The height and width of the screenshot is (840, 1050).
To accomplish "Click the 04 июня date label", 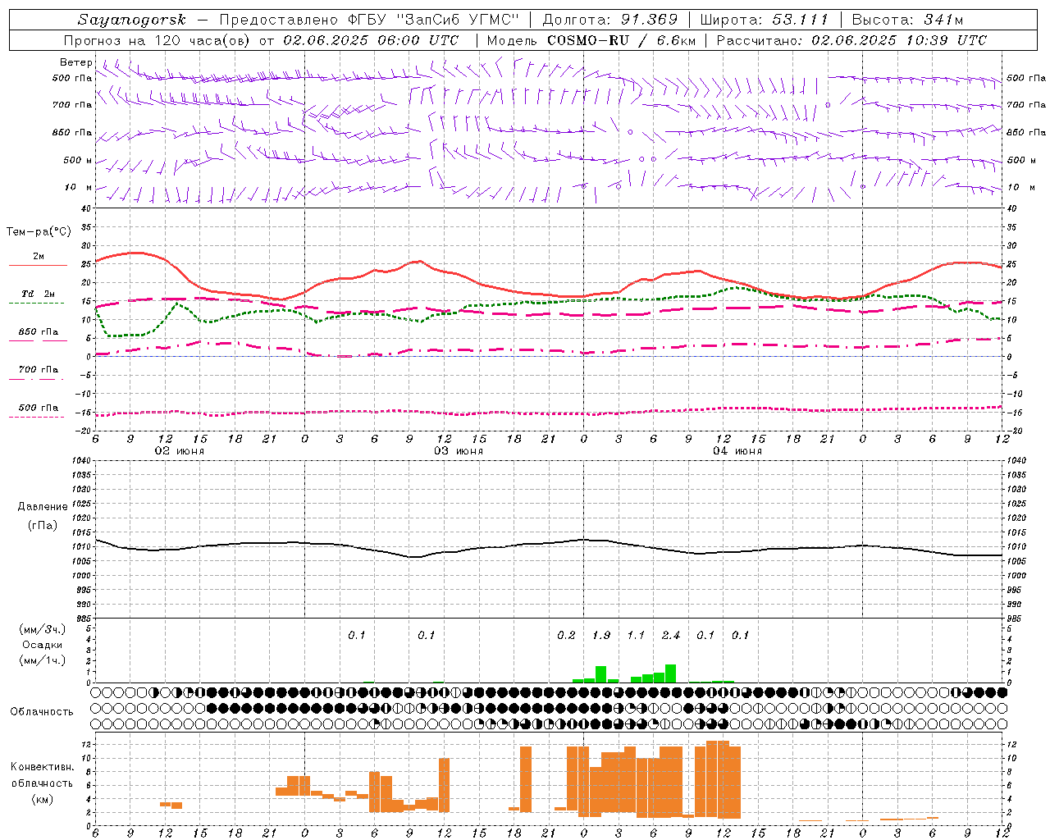I will point(737,451).
